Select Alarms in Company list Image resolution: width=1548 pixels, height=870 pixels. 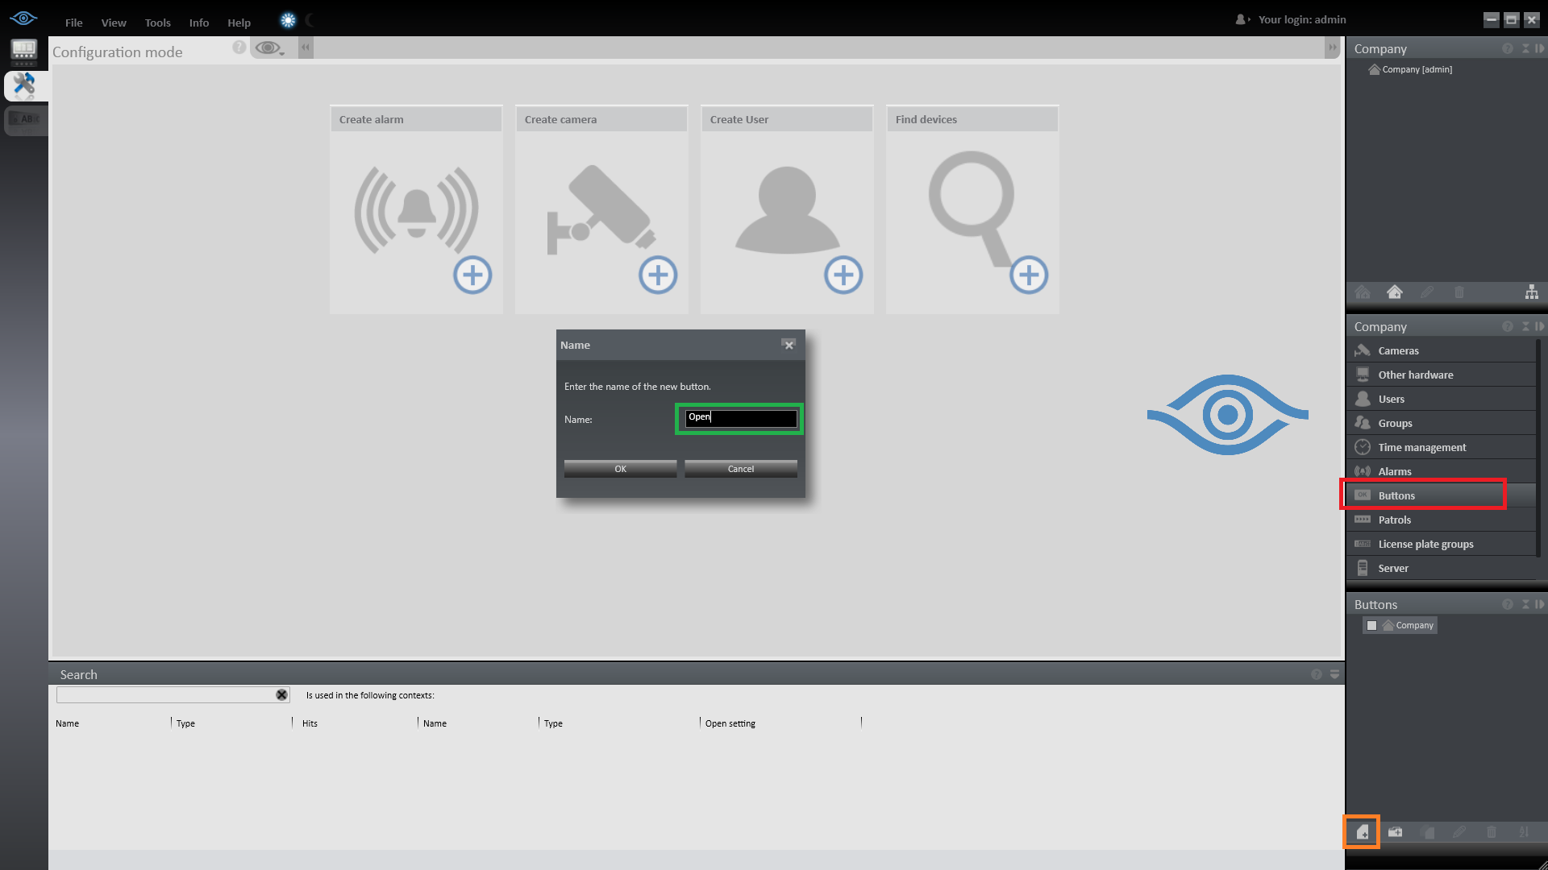pos(1394,471)
